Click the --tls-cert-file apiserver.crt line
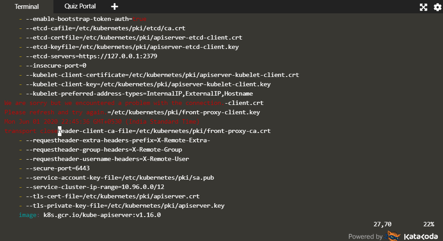 click(x=113, y=196)
